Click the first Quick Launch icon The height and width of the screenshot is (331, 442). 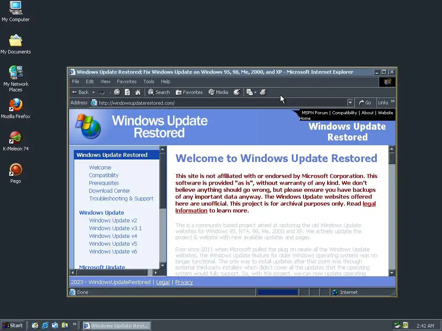[x=35, y=325]
